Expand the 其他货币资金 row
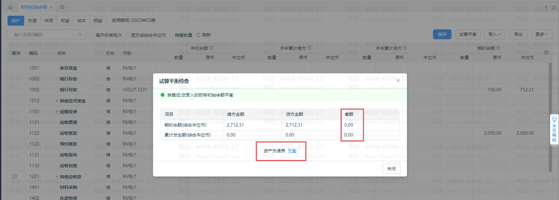Screen dimensions: 559x200 coord(57,101)
